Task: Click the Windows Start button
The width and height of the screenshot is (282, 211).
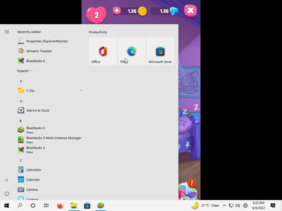Action: 7,206
